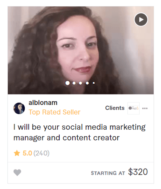Select the second carousel dot
The width and height of the screenshot is (161, 189).
tap(74, 83)
